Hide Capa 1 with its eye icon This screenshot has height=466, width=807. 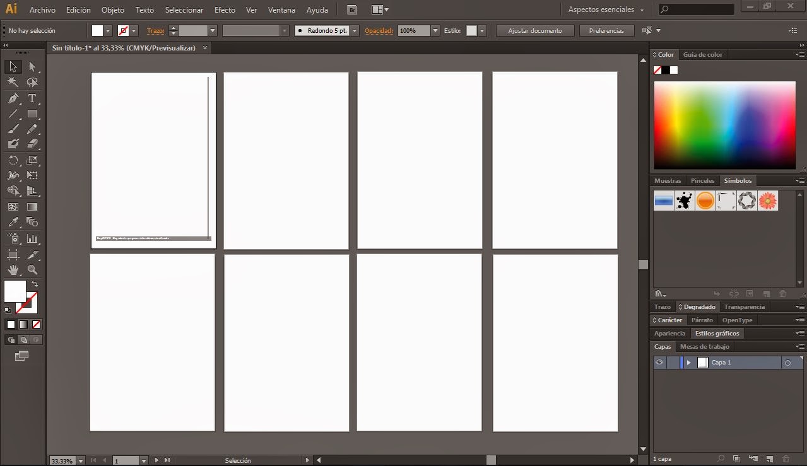[x=659, y=362]
